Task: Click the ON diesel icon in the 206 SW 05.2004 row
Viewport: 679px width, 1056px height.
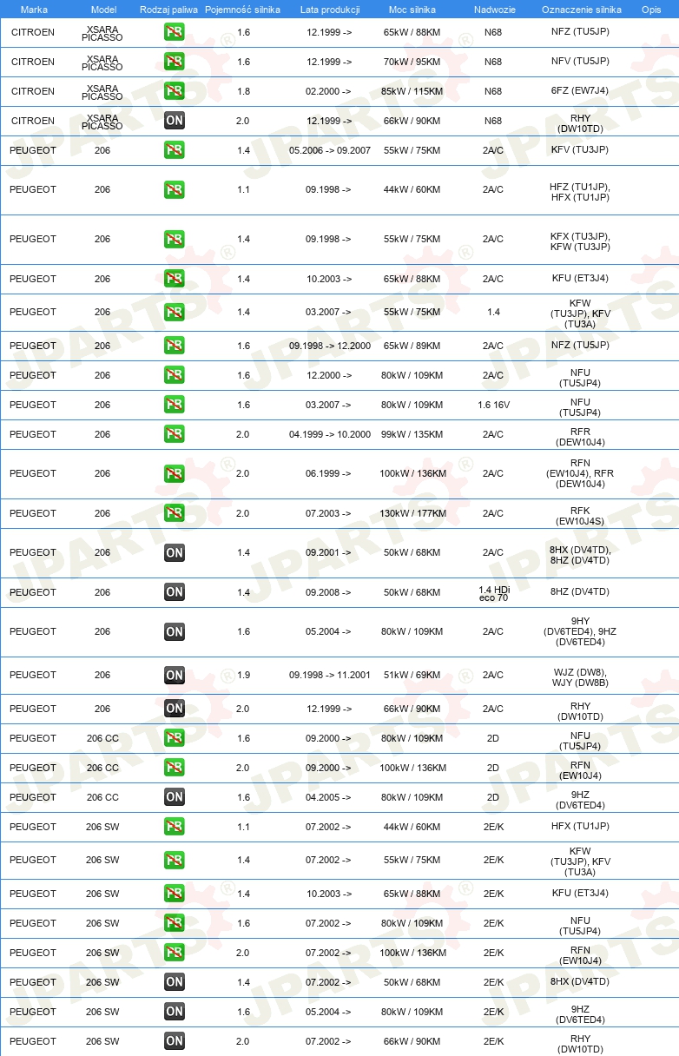Action: point(175,1012)
